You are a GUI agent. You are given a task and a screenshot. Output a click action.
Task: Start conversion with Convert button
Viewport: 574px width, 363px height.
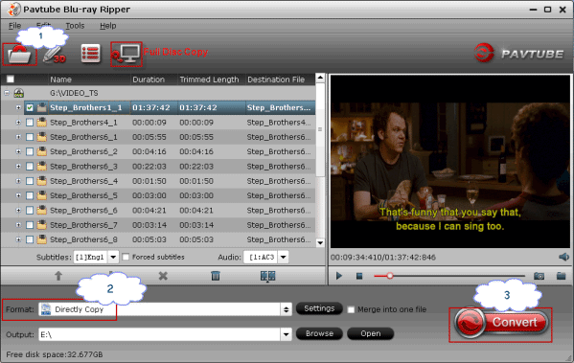pyautogui.click(x=501, y=323)
